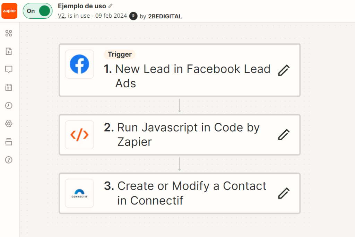Open the Zap history clock icon

[9, 106]
